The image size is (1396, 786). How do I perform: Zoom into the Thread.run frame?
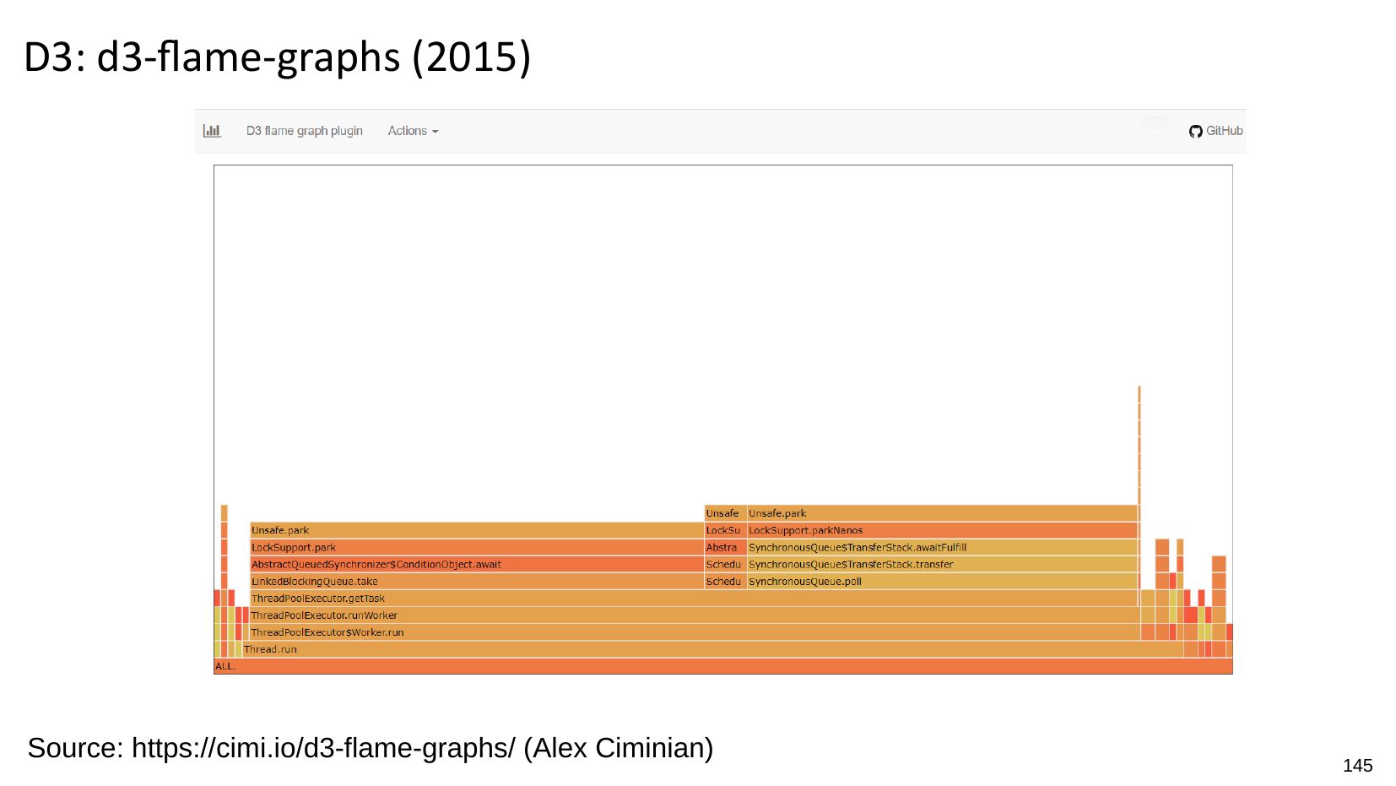point(712,649)
